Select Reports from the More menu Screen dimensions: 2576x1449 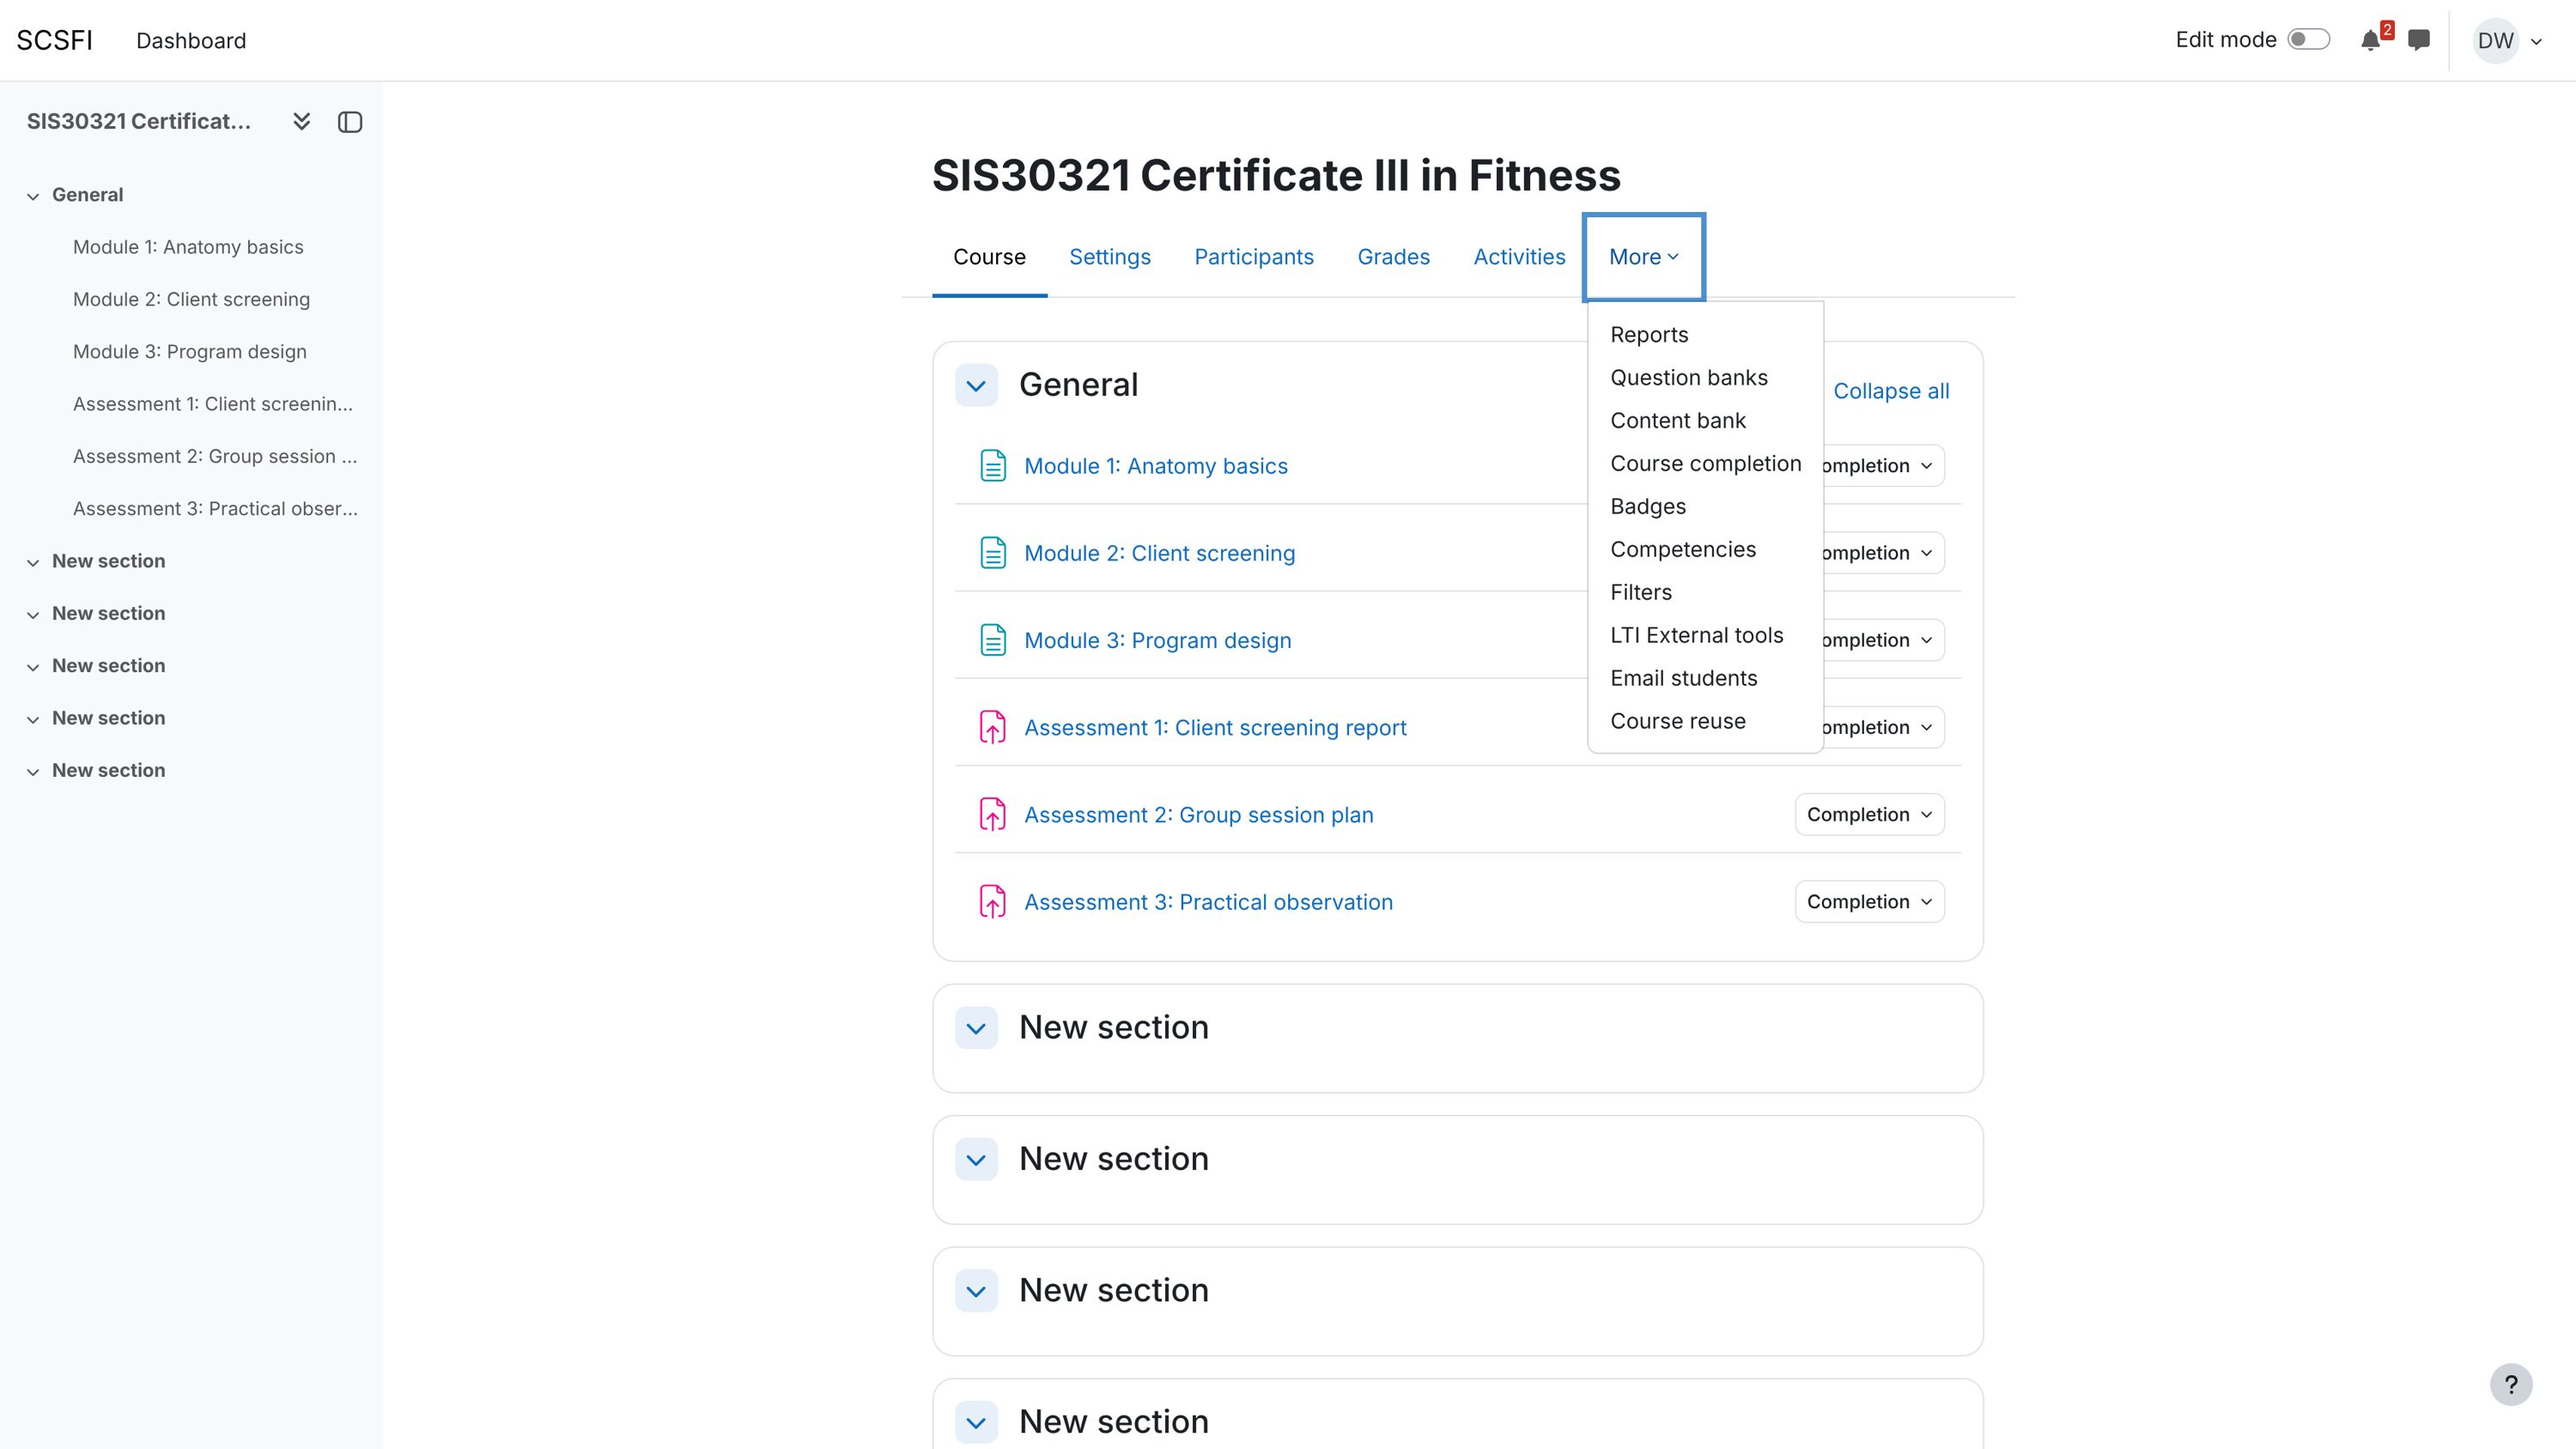[x=1649, y=335]
